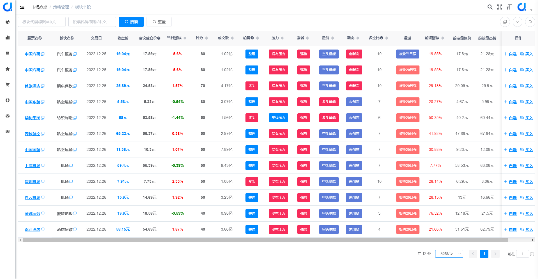Sort table by 当日涨幅 column

coord(185,38)
